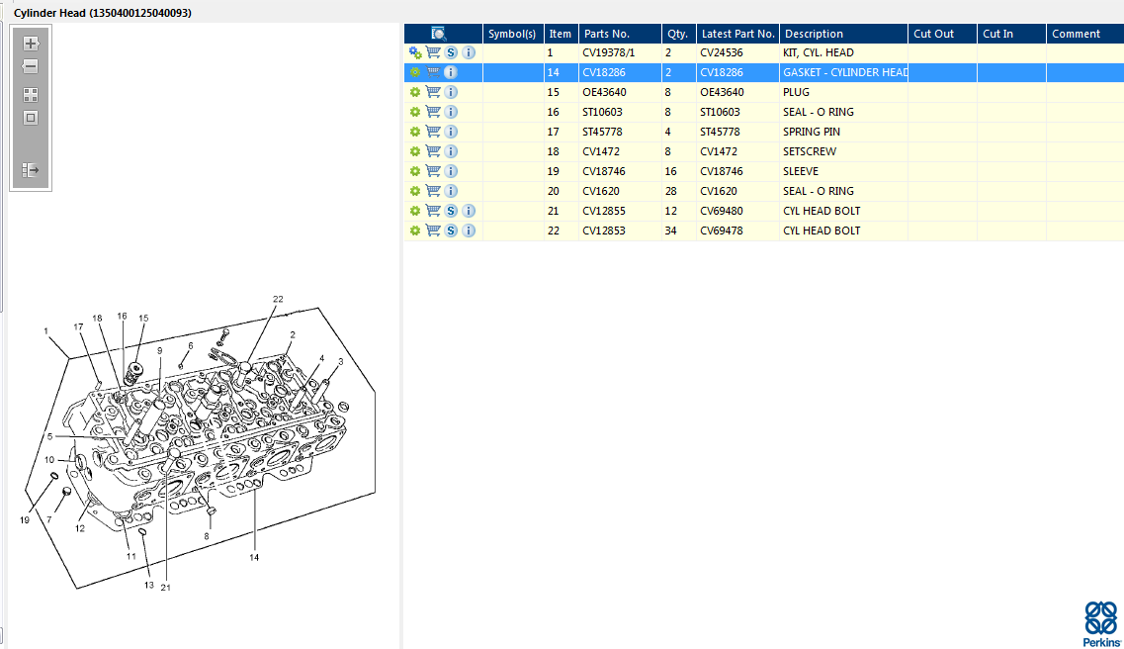This screenshot has height=649, width=1124.
Task: Click callout 19 on engine diagram
Action: coord(25,520)
